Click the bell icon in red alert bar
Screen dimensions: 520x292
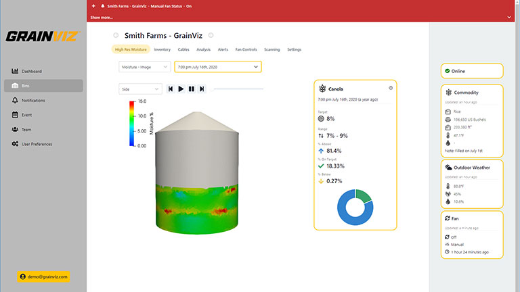(x=102, y=6)
